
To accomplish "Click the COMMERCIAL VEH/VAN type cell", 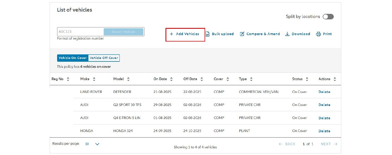I will pos(259,92).
